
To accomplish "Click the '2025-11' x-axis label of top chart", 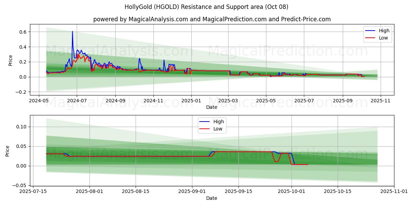I will [380, 101].
